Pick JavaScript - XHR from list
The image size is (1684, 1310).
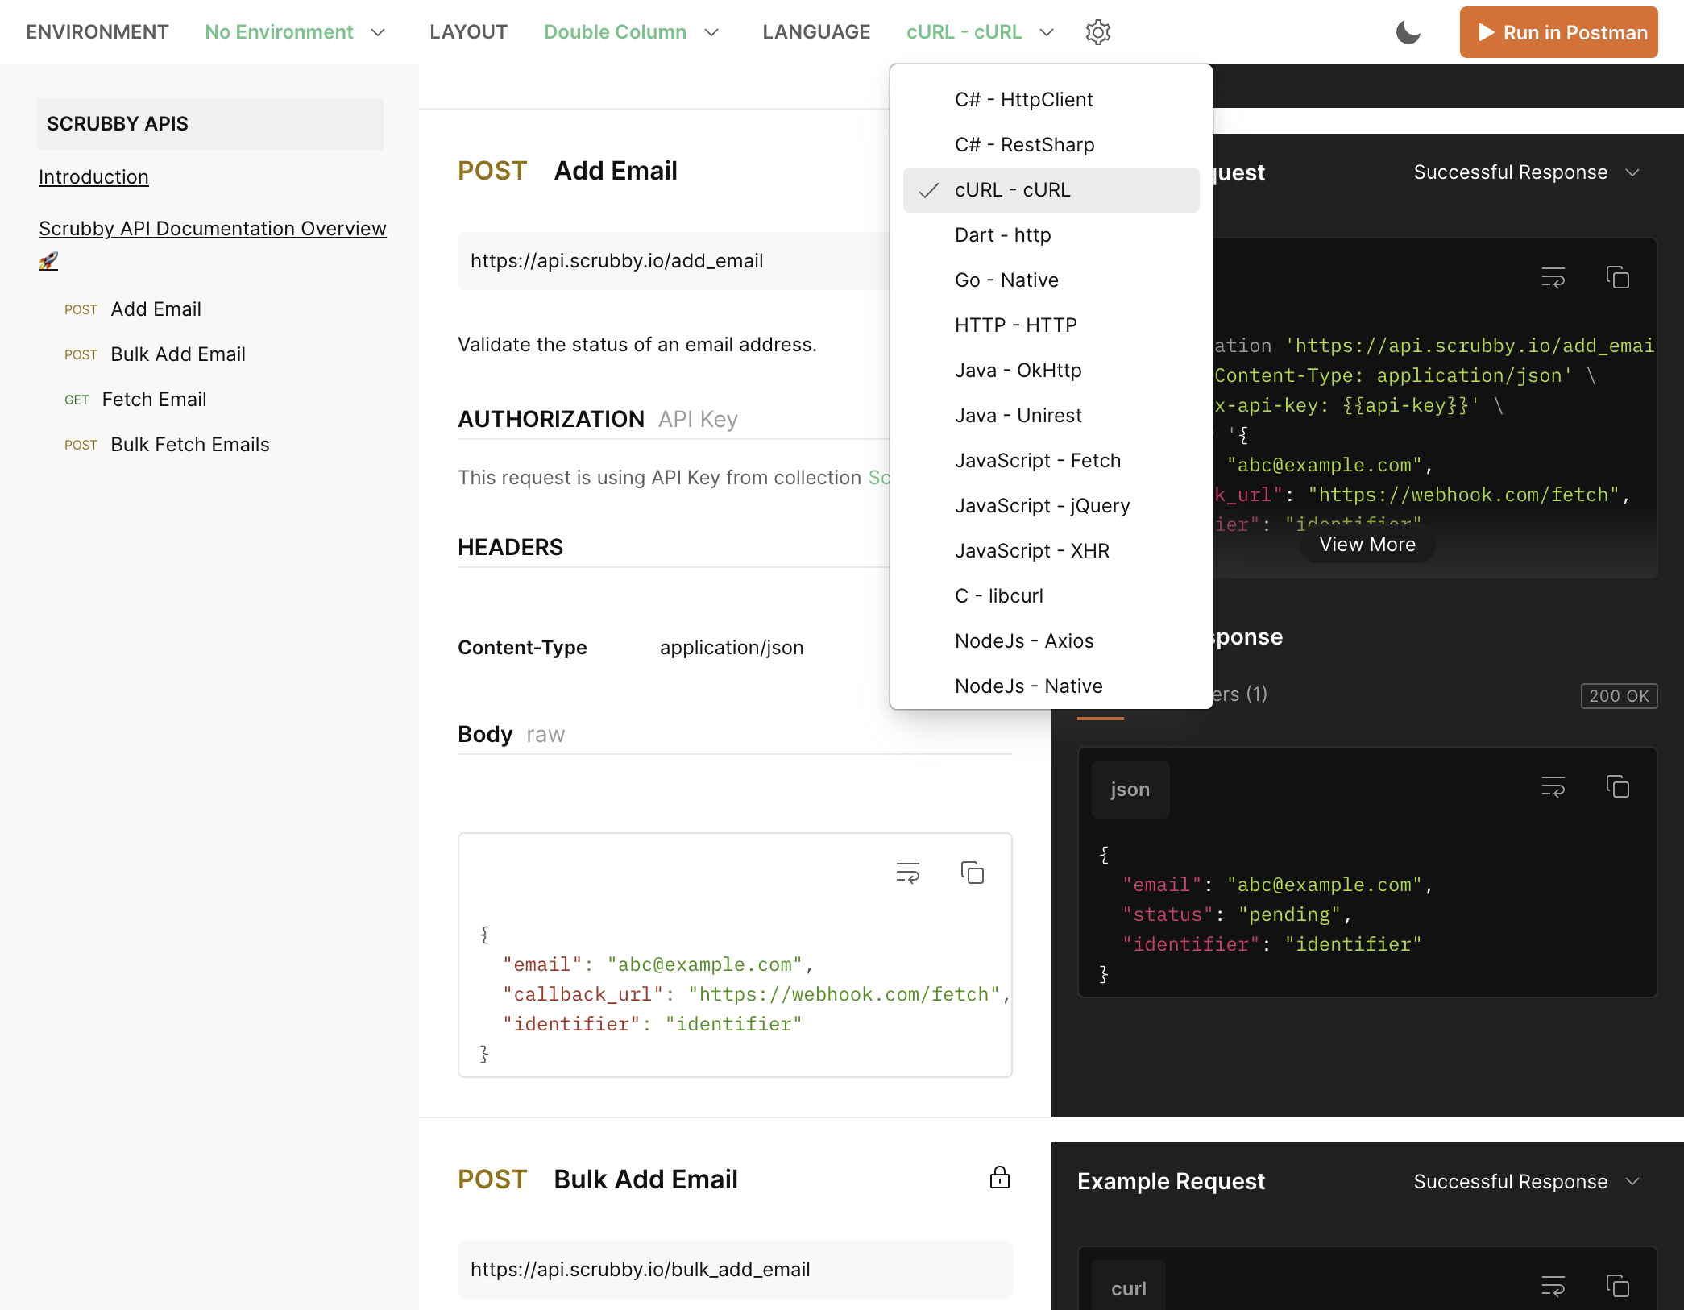[1051, 551]
